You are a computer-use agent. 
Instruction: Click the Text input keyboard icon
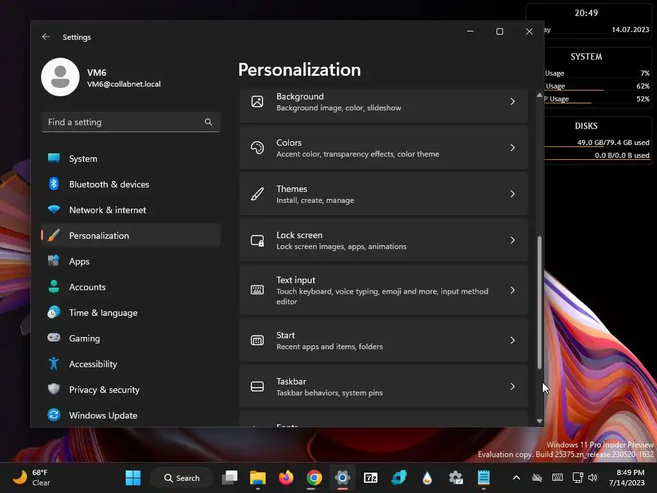(x=257, y=290)
